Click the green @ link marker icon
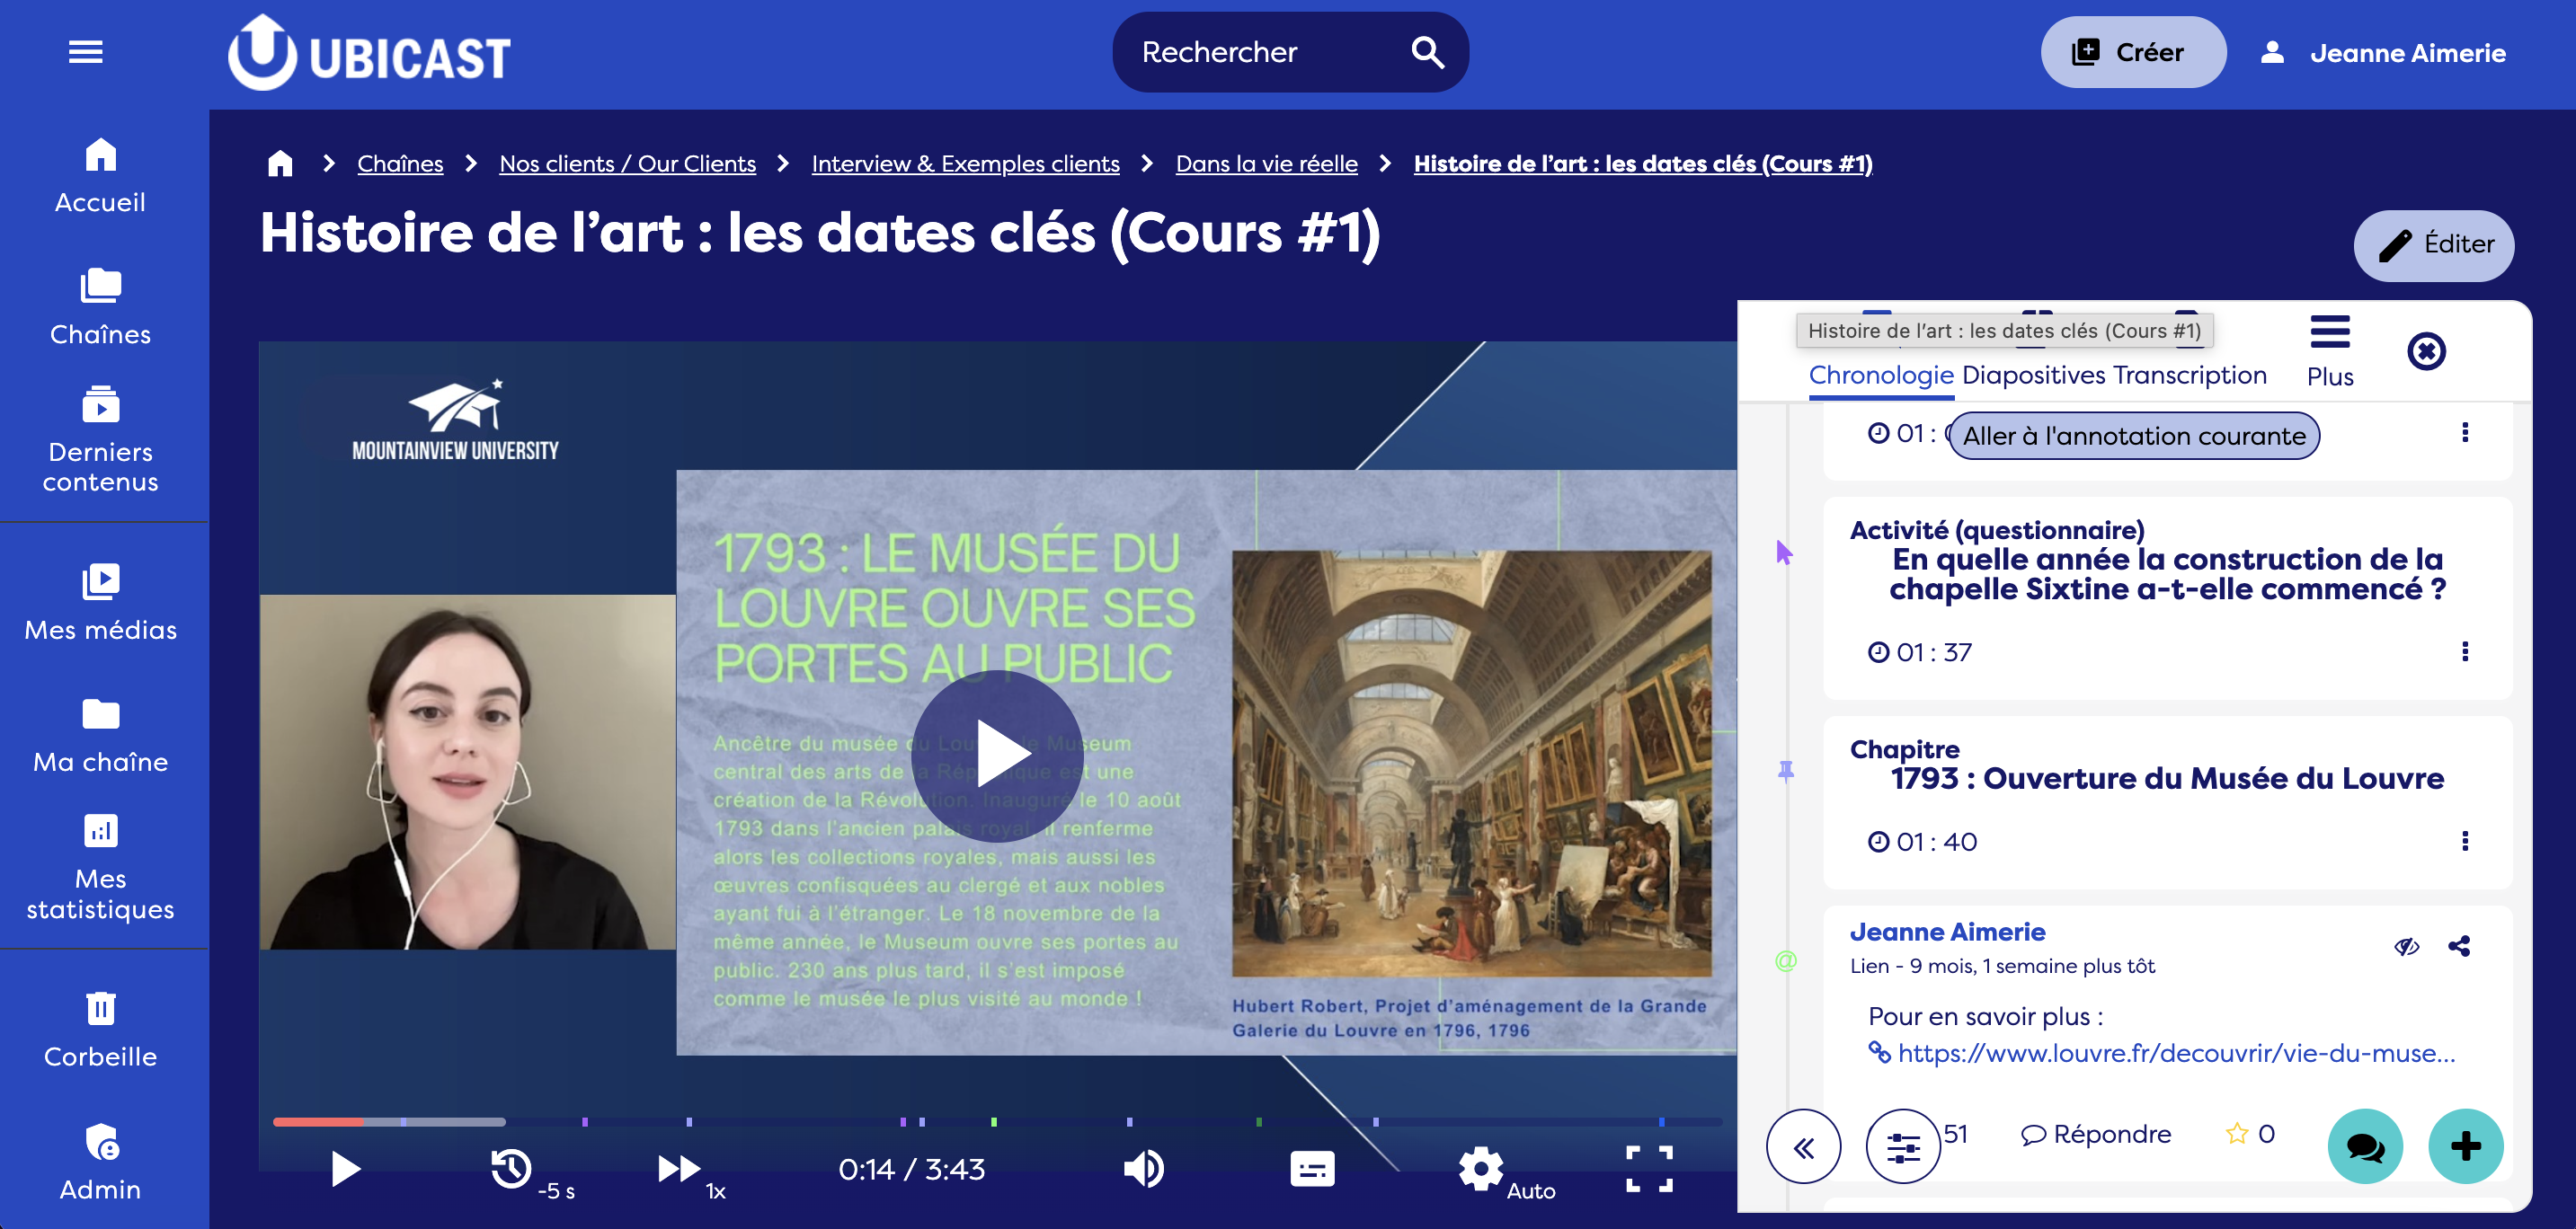 coord(1786,961)
